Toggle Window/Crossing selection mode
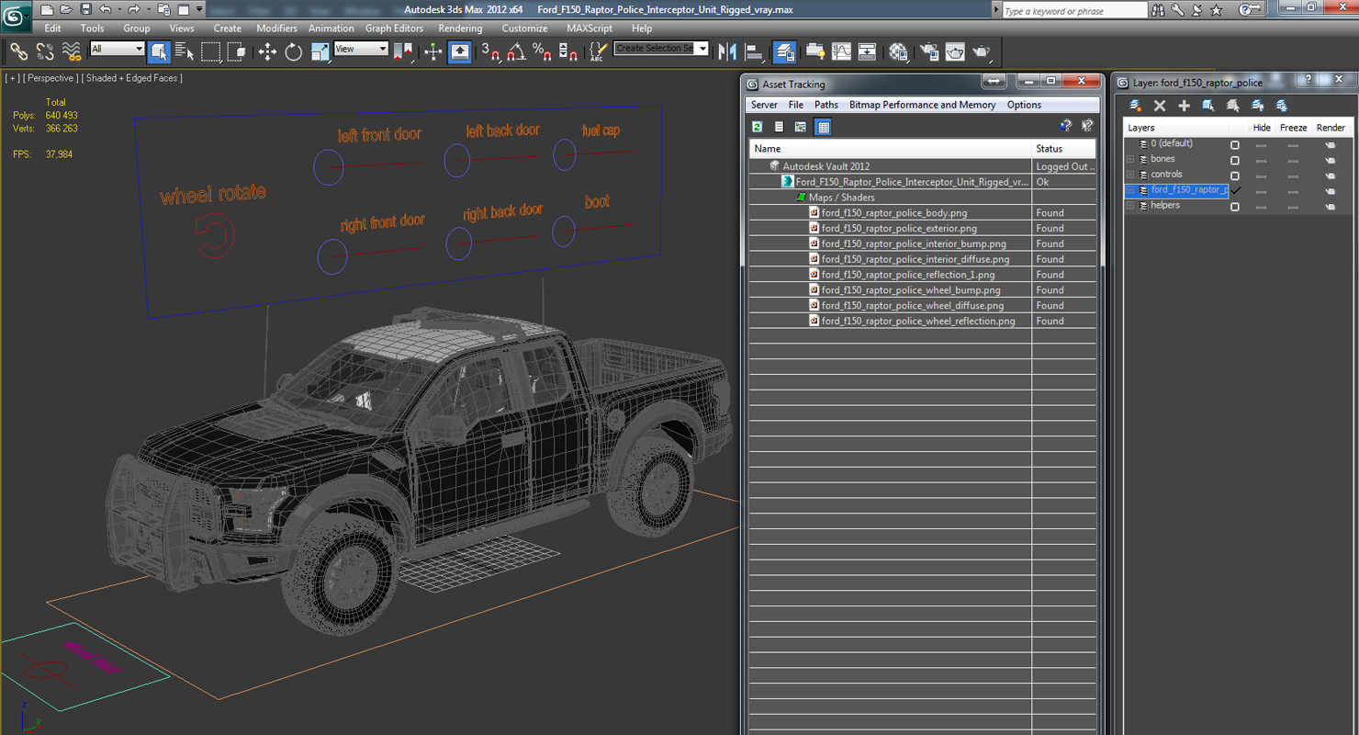The image size is (1359, 735). coord(236,51)
